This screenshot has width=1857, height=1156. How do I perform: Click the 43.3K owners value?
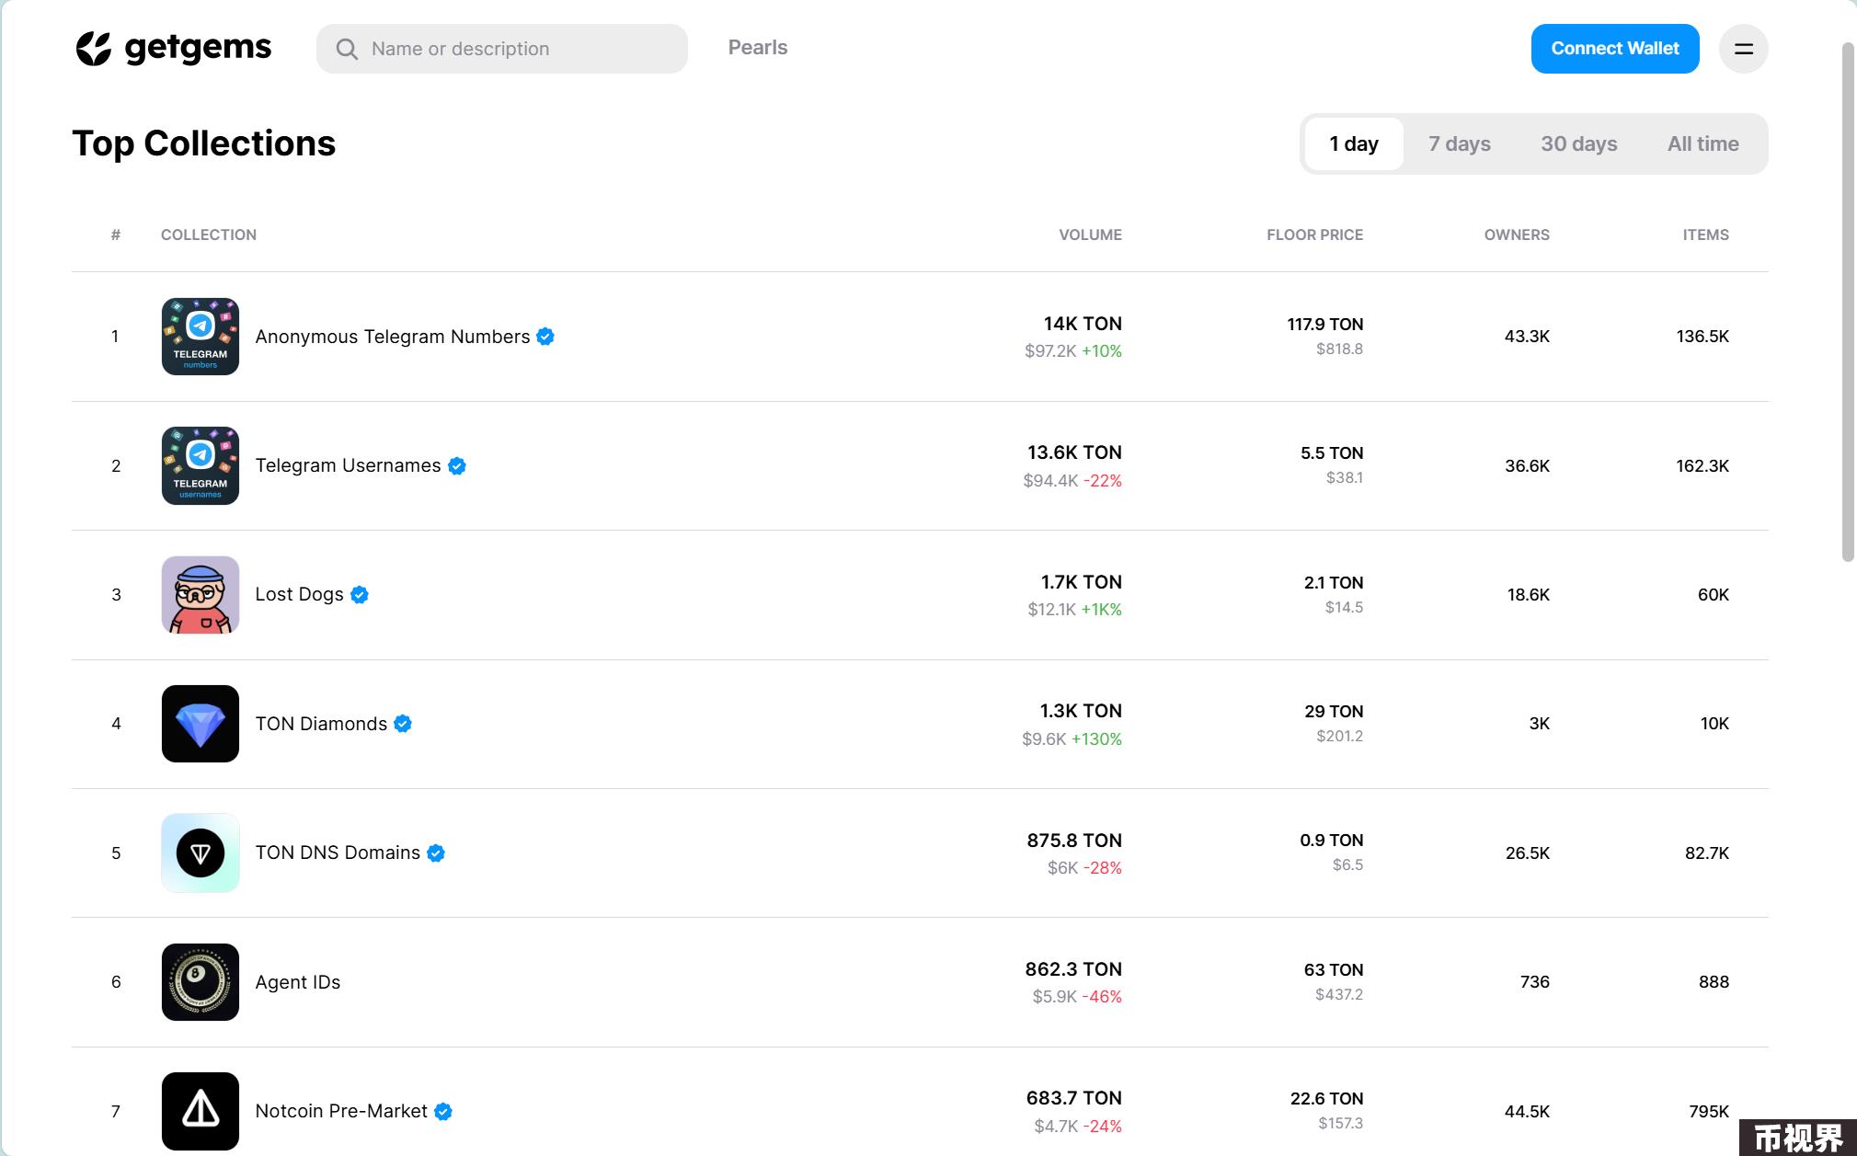tap(1527, 337)
